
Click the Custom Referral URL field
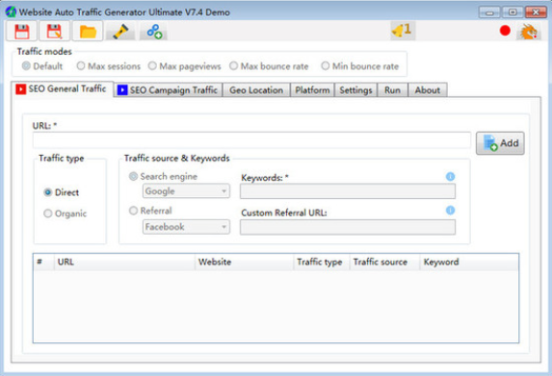348,227
